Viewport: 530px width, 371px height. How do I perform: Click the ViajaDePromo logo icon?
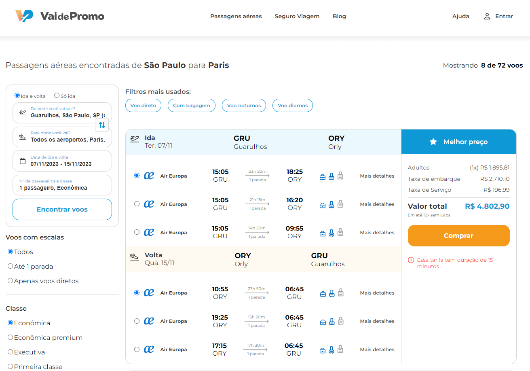point(24,16)
